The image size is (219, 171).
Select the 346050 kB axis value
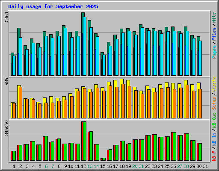[6, 128]
